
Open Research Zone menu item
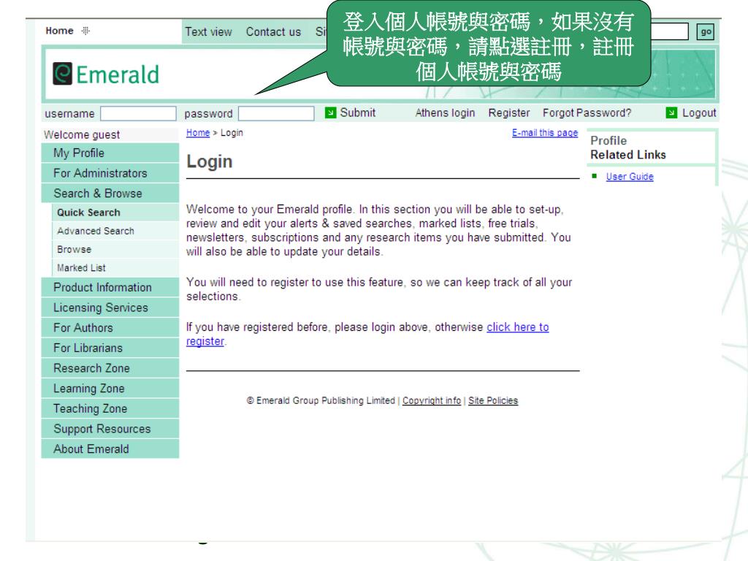tap(110, 368)
